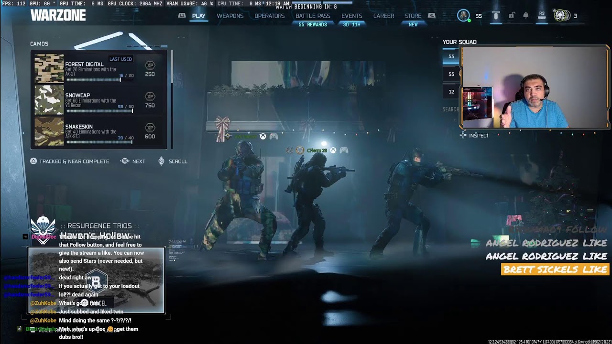Switch to the Weapons tab

click(x=230, y=16)
